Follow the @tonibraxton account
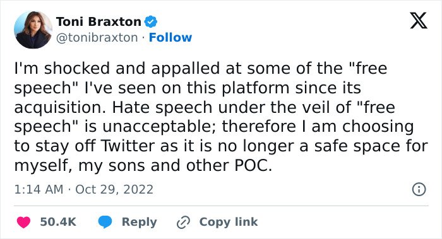 170,37
